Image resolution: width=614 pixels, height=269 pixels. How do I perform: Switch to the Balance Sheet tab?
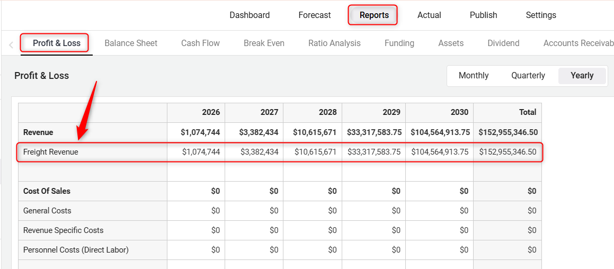131,43
